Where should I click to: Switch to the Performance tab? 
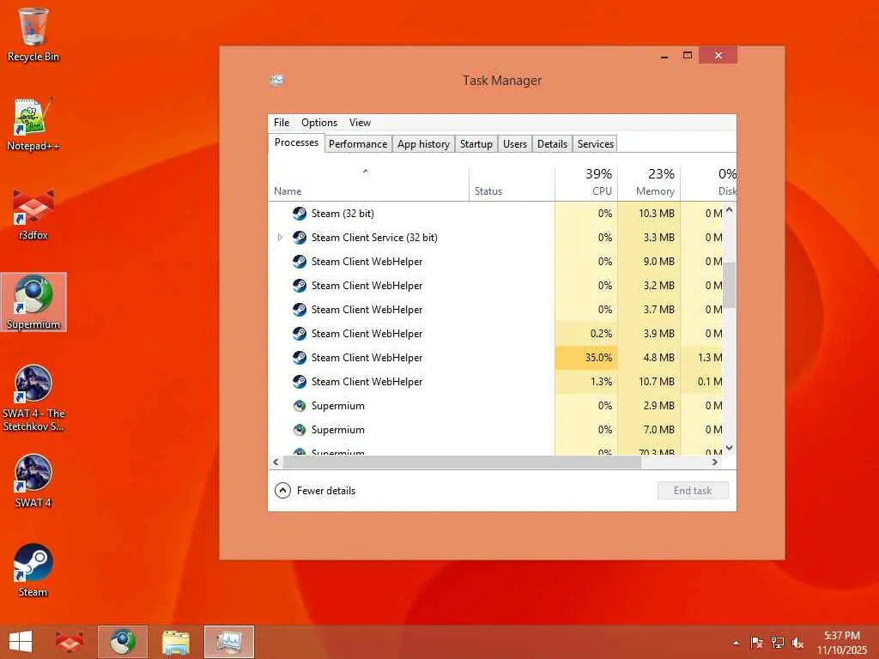click(x=358, y=144)
